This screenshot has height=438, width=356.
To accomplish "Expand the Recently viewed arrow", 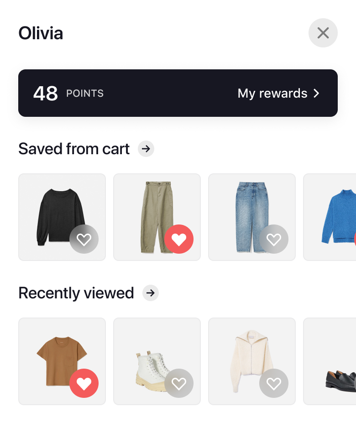I will coord(151,293).
